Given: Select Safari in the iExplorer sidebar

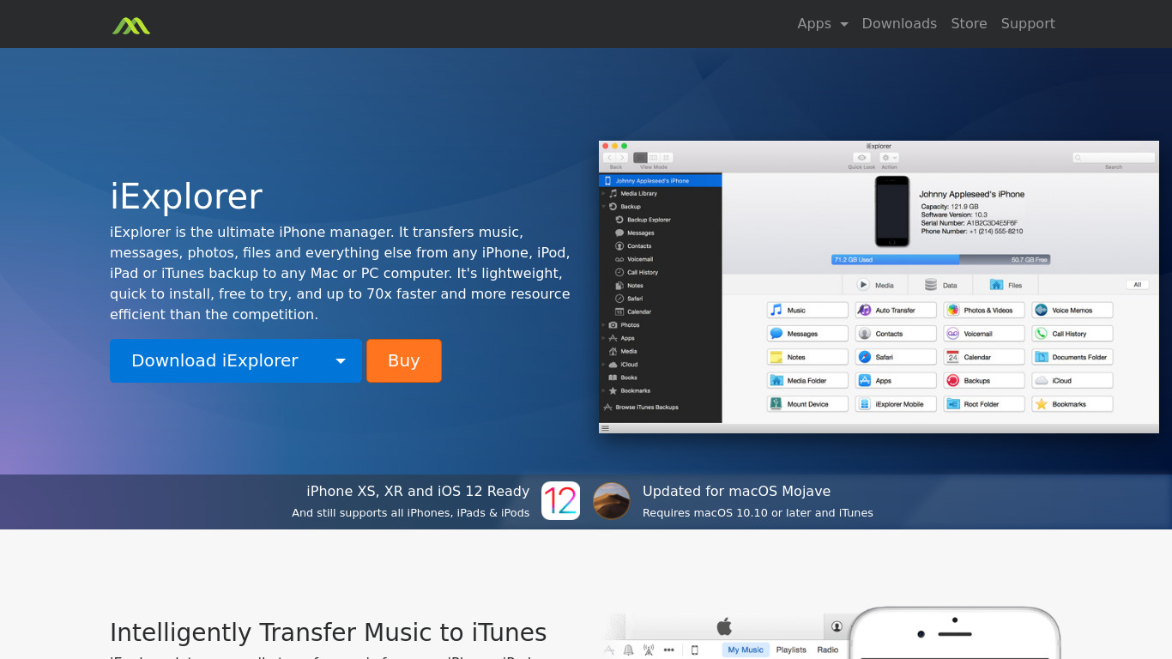Looking at the screenshot, I should (635, 299).
